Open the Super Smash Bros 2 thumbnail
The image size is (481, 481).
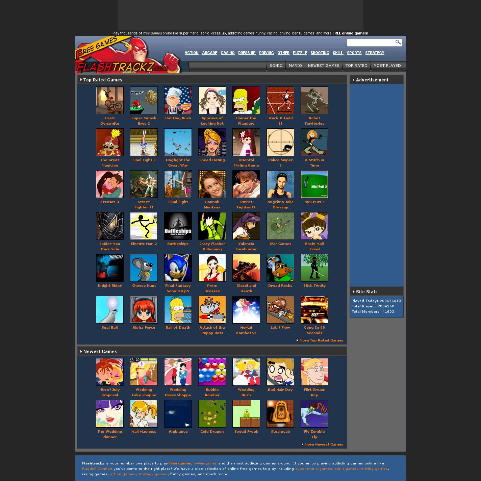[144, 100]
